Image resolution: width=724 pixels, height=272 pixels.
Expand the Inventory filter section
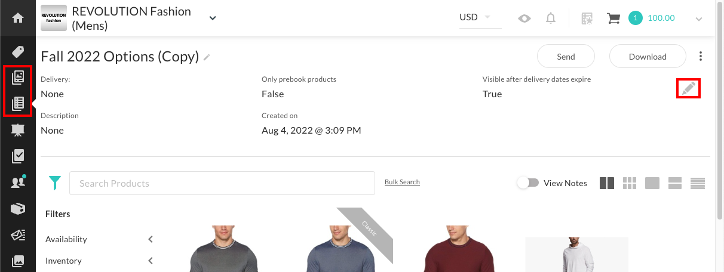[x=151, y=261]
